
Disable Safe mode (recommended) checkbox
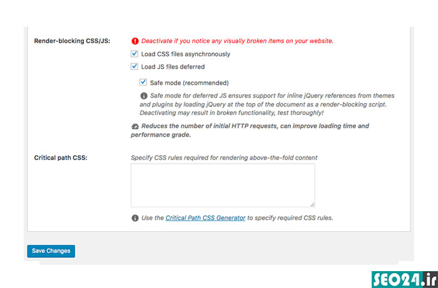coord(143,82)
